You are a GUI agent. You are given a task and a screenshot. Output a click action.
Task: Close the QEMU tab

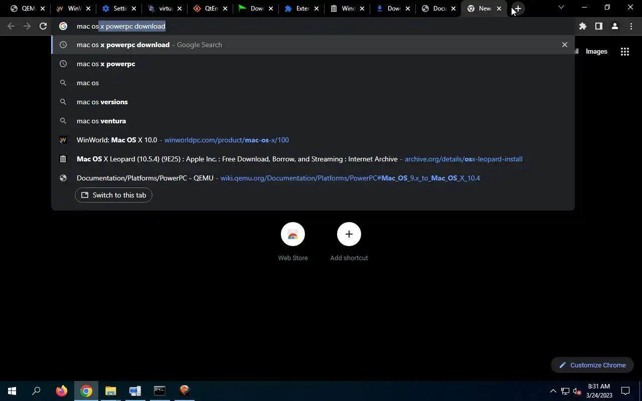pyautogui.click(x=42, y=9)
